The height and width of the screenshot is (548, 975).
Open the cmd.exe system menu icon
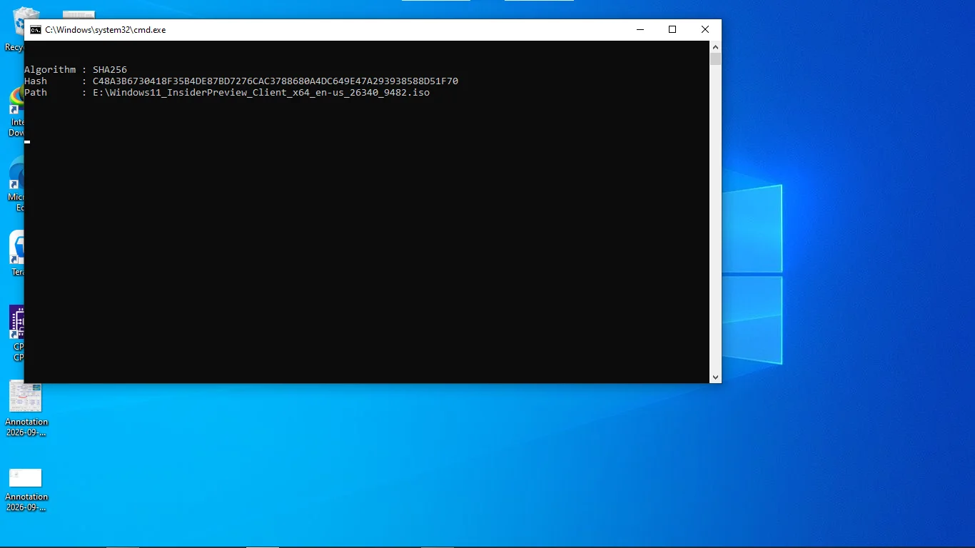tap(35, 30)
